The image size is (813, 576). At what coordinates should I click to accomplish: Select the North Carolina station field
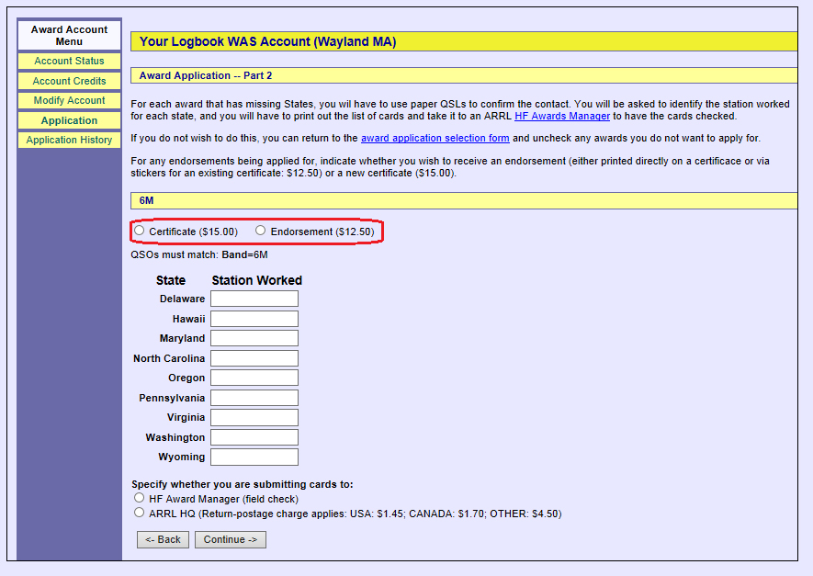click(x=254, y=358)
